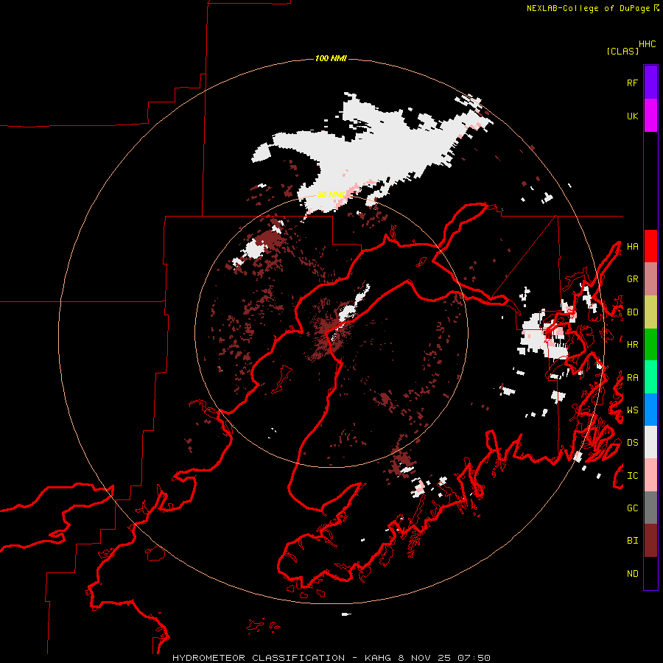Click the DS legend label
This screenshot has height=663, width=663.
[632, 443]
